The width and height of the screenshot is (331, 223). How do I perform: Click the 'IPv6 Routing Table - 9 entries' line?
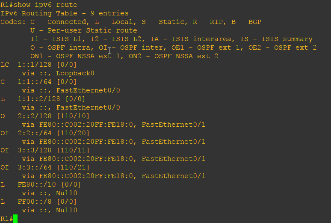click(x=64, y=13)
